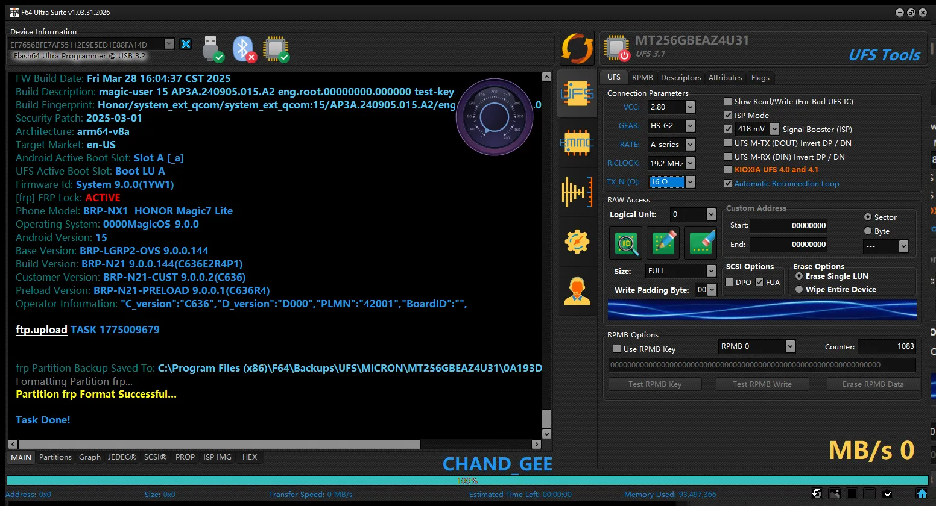Click the erase chip eraser icon
The width and height of the screenshot is (936, 506).
coord(701,243)
